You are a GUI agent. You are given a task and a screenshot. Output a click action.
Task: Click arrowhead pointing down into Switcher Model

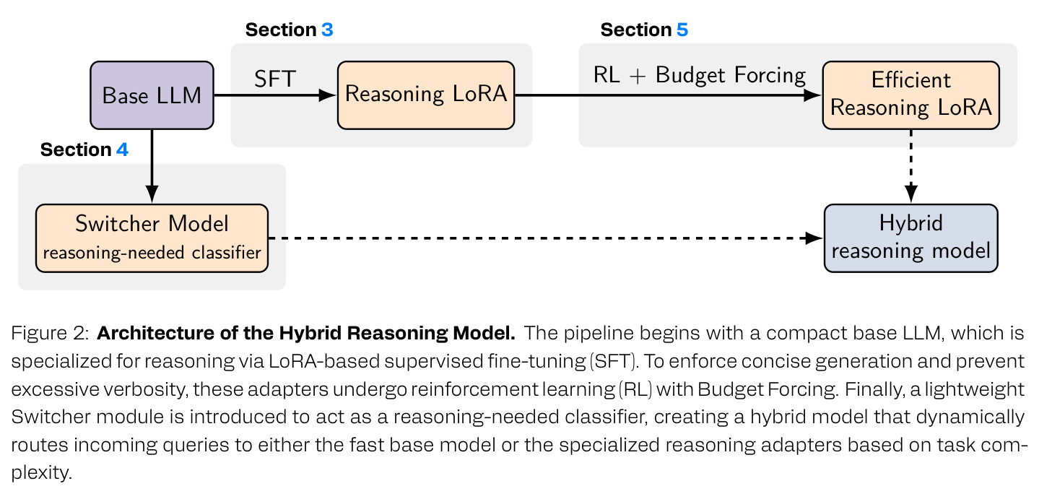point(152,194)
